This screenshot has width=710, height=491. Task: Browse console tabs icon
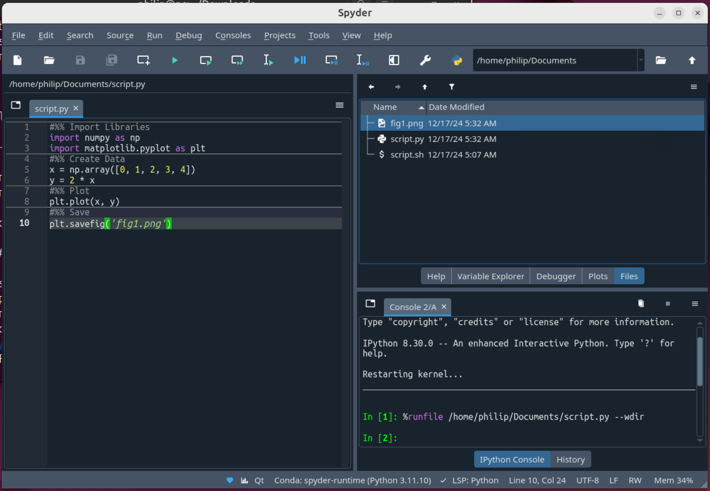point(370,303)
